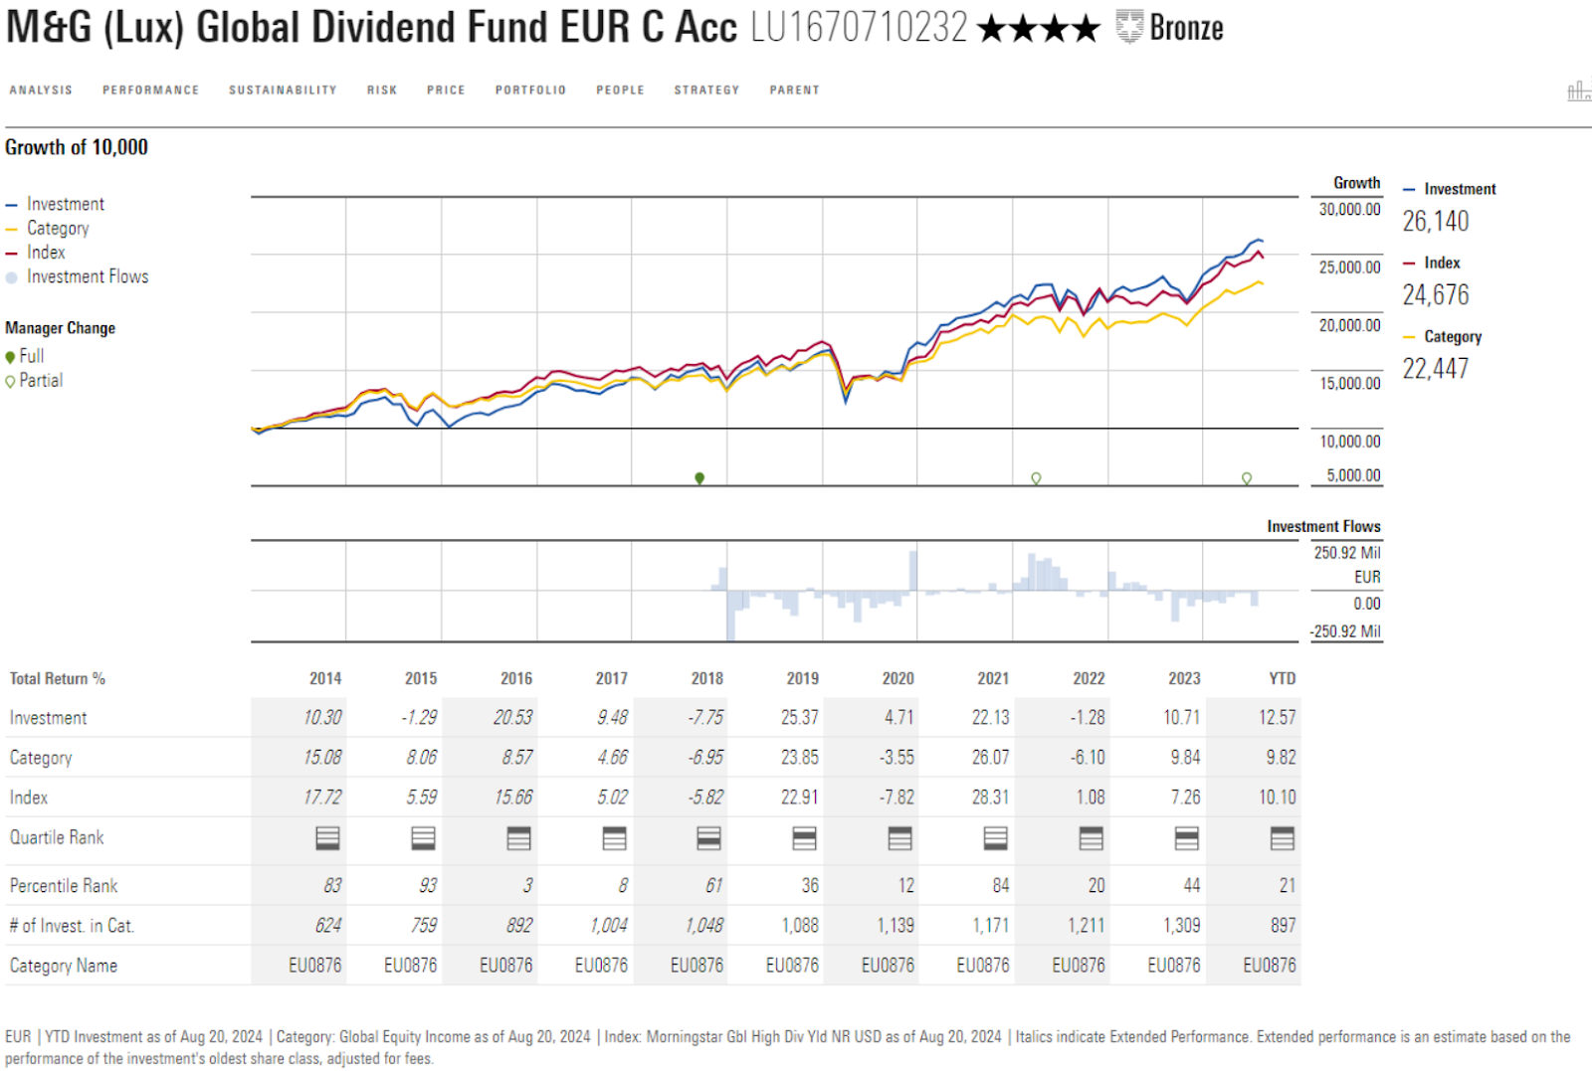Open the chart icon at top right

(x=1579, y=90)
